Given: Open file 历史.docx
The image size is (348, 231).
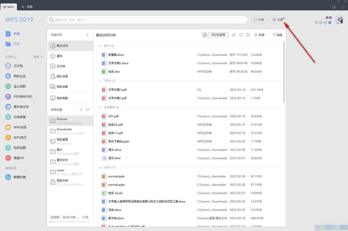Looking at the screenshot, I should pos(115,210).
